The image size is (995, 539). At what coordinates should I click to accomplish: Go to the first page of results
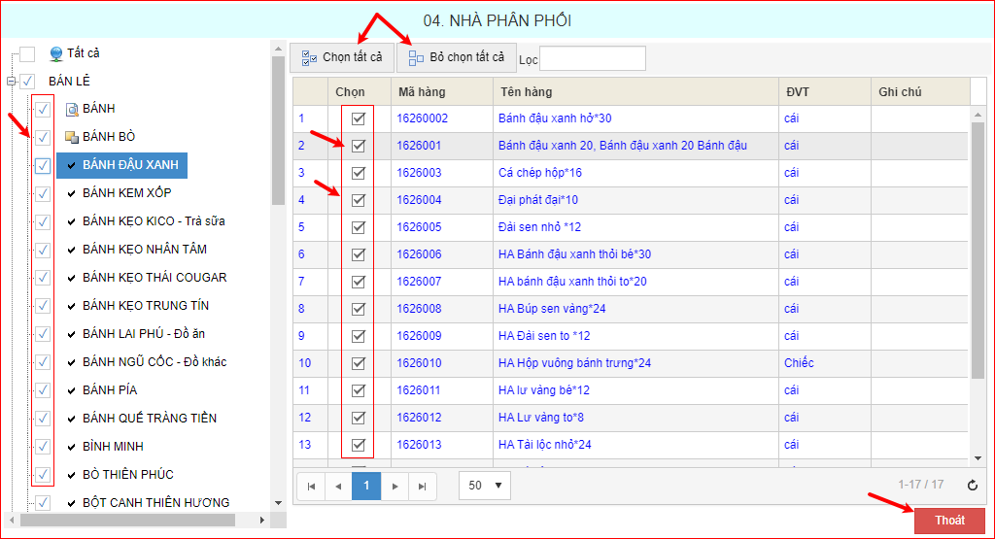click(x=312, y=486)
